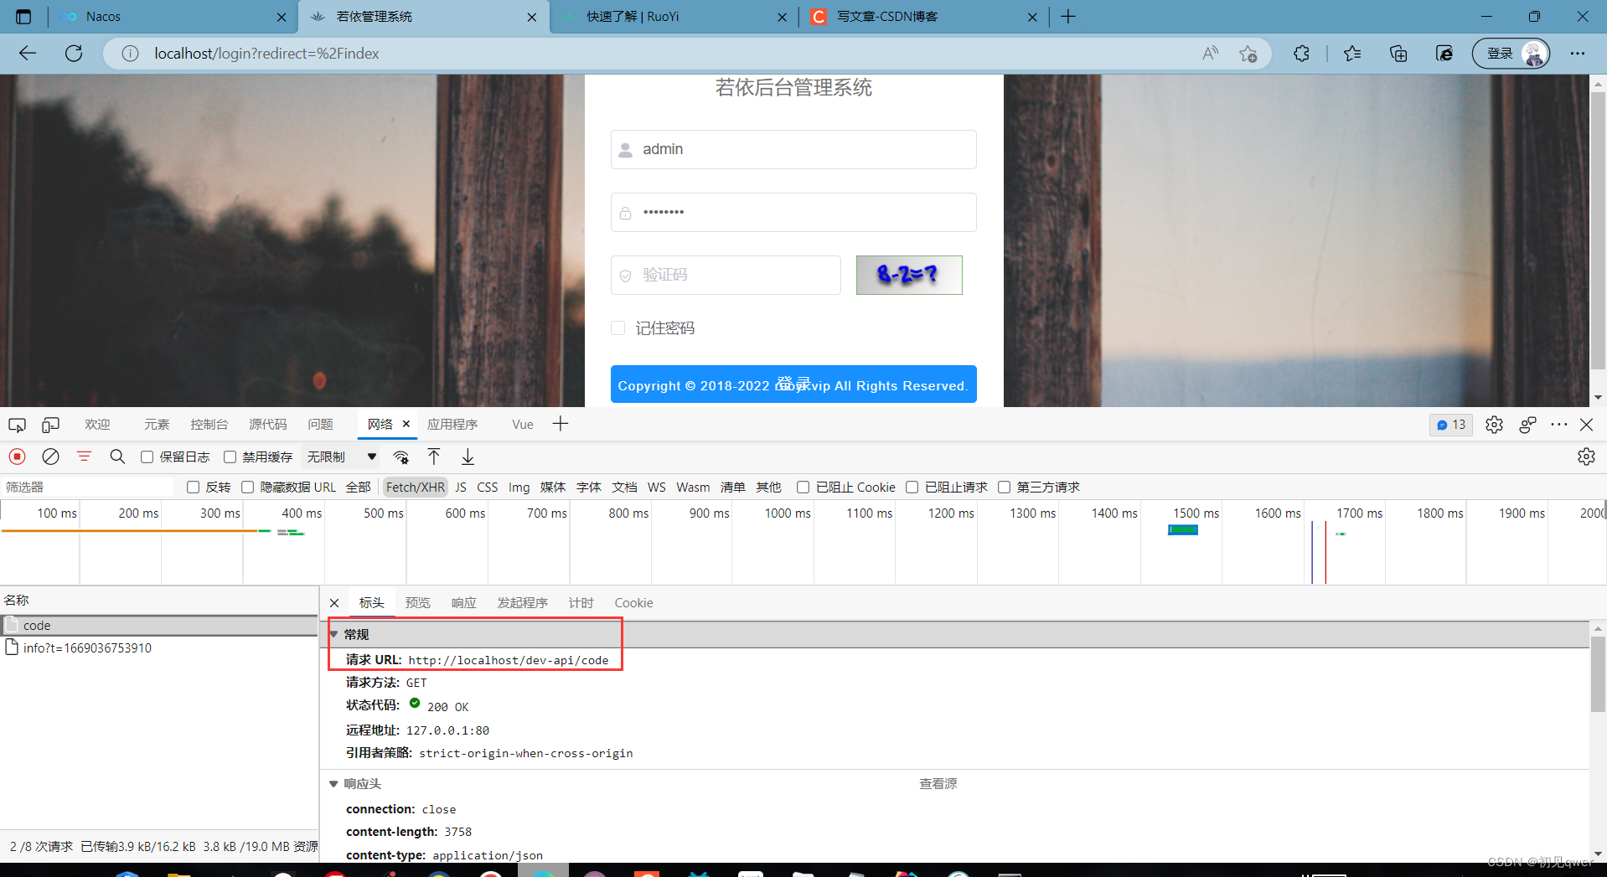The width and height of the screenshot is (1607, 877).
Task: Open network conditions settings
Action: [x=401, y=457]
